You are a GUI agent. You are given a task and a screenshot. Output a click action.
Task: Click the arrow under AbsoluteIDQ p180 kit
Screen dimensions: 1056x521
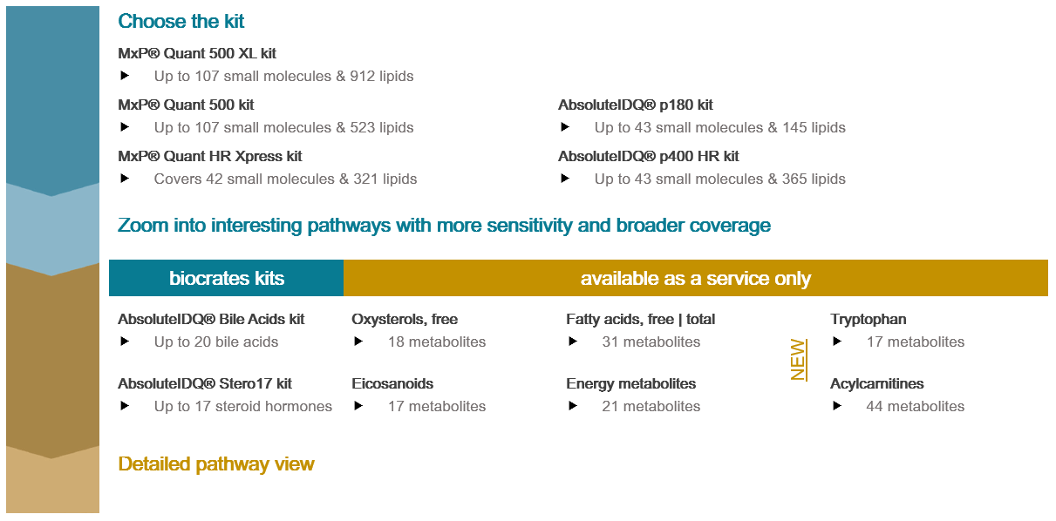coord(565,127)
